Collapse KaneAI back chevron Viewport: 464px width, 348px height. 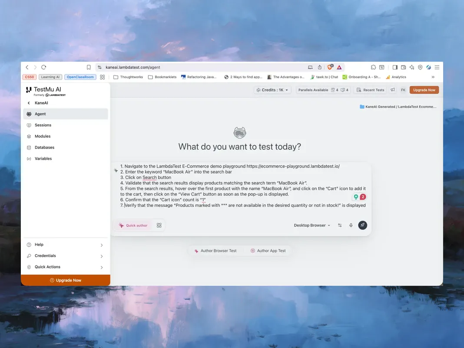pyautogui.click(x=29, y=103)
